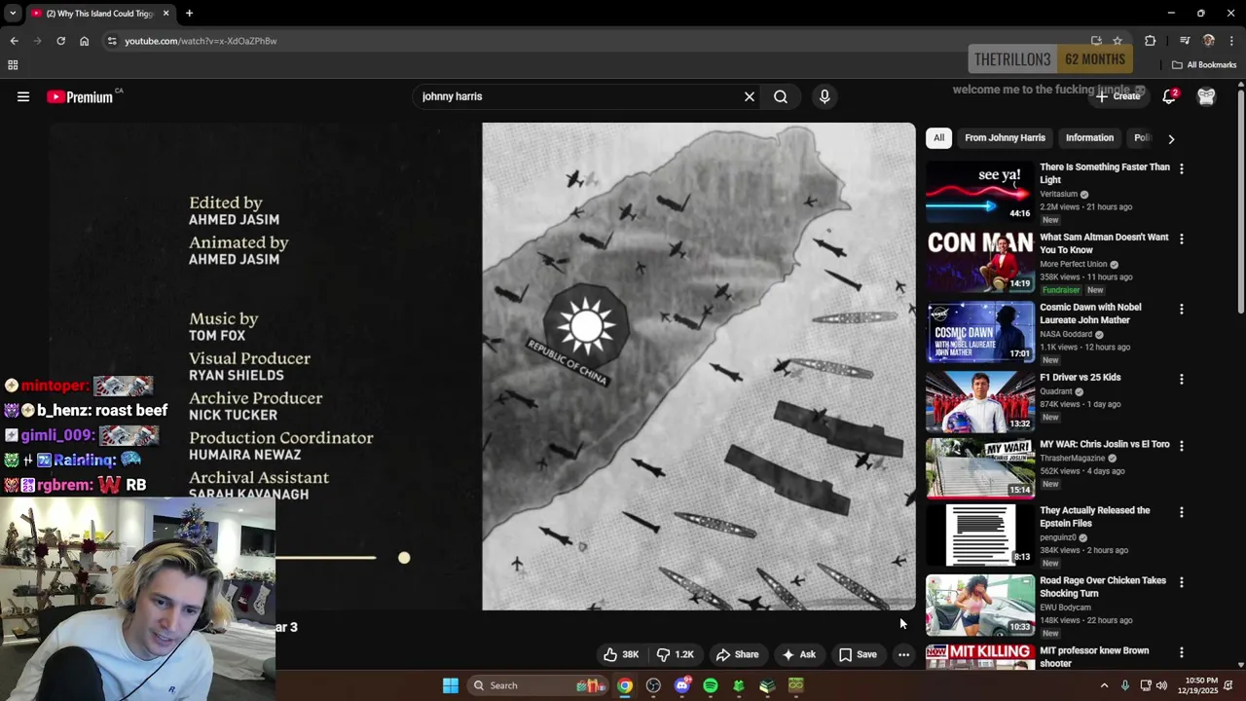Install app icon in address bar

[1096, 41]
